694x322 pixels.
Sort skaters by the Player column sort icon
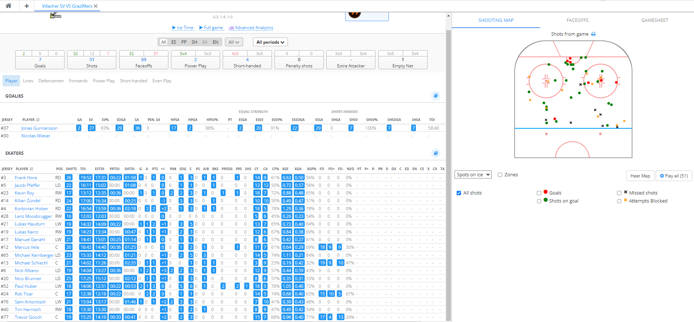[31, 169]
